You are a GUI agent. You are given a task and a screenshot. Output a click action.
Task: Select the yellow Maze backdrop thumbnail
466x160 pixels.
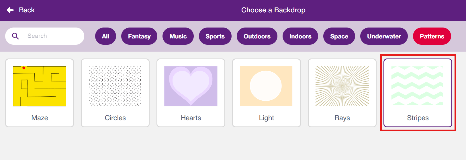pos(40,86)
